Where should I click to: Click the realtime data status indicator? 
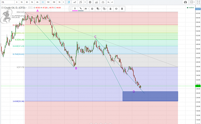click(190, 8)
